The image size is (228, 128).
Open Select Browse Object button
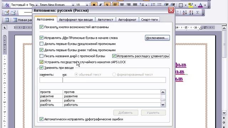coord(224,122)
